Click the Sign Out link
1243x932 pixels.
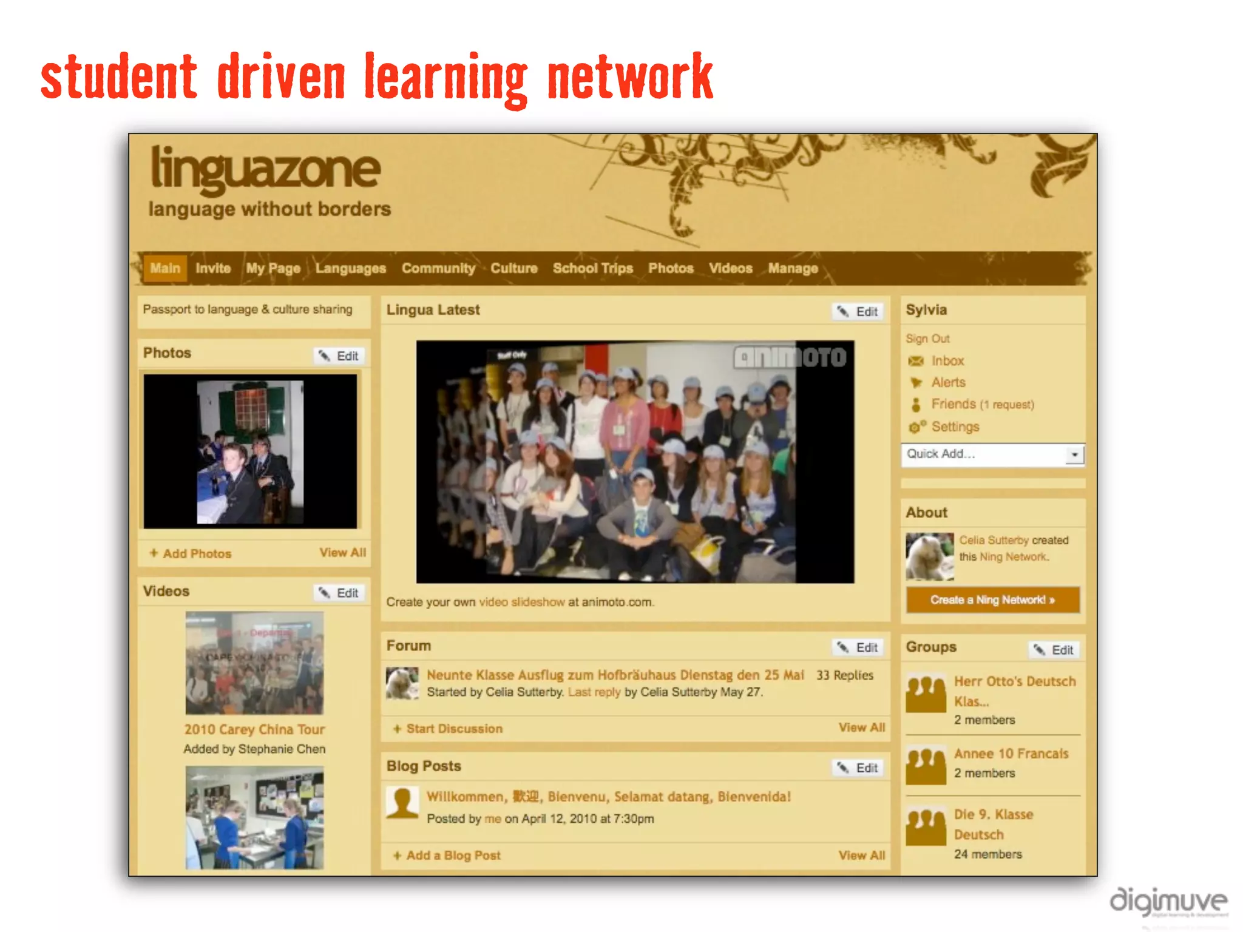pos(927,339)
